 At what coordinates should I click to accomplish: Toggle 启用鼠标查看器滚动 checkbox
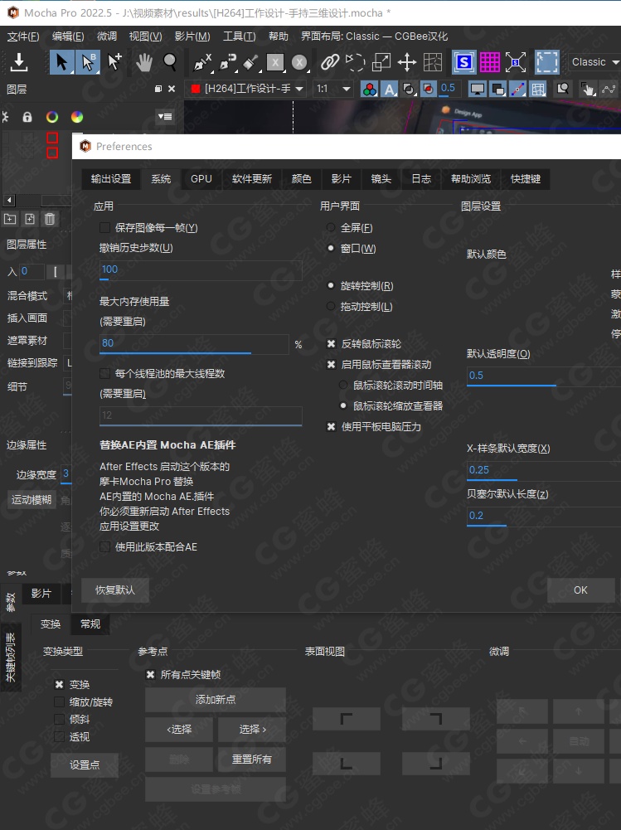[x=331, y=365]
